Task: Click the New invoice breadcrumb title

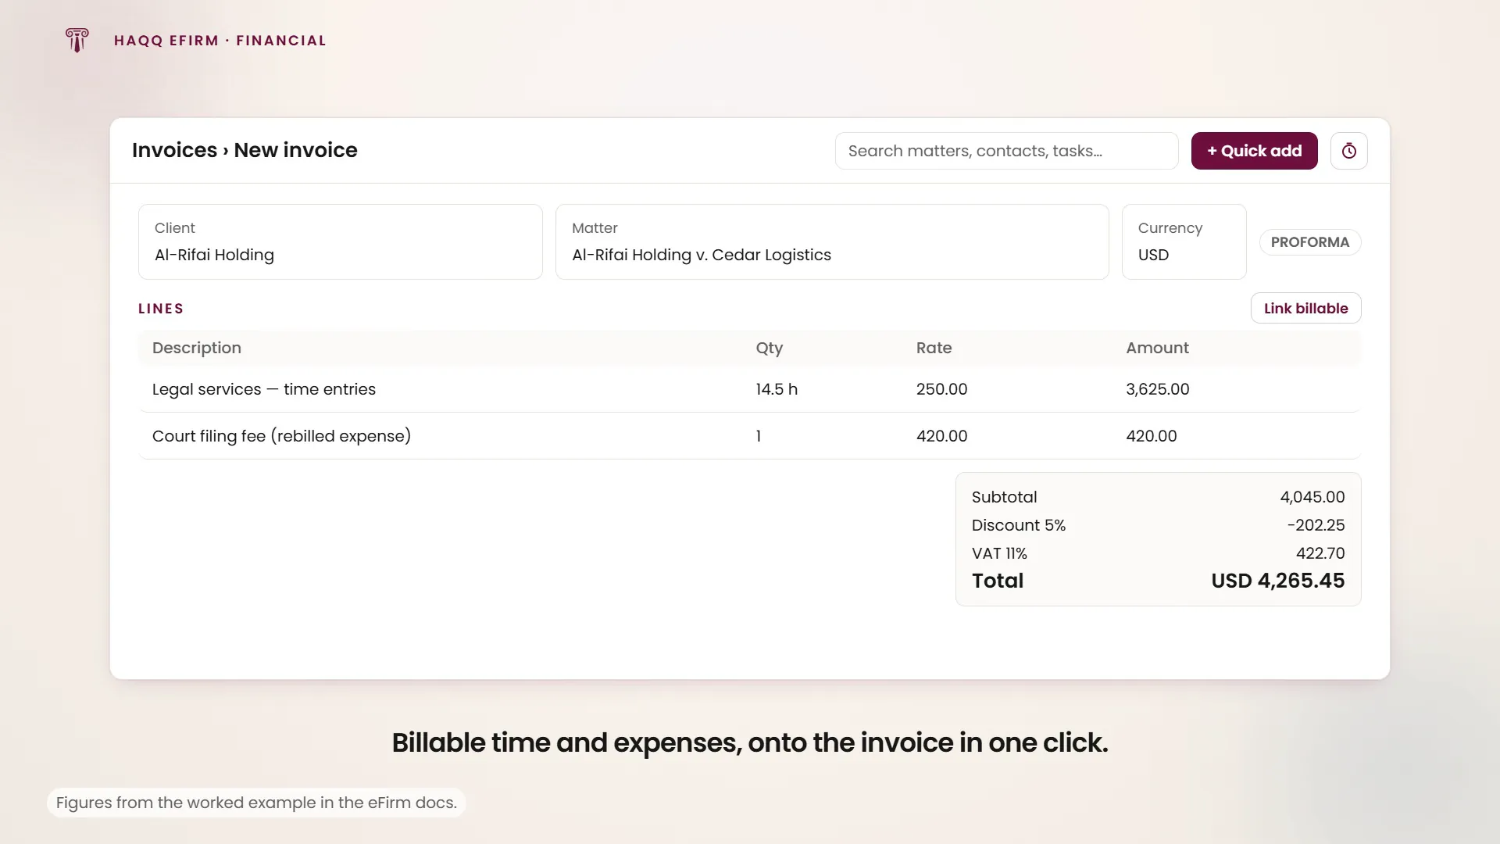Action: pyautogui.click(x=295, y=150)
